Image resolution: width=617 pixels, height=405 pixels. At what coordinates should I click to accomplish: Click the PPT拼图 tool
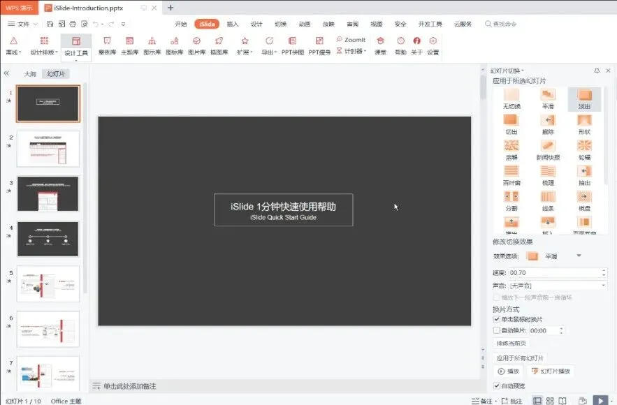tap(292, 45)
